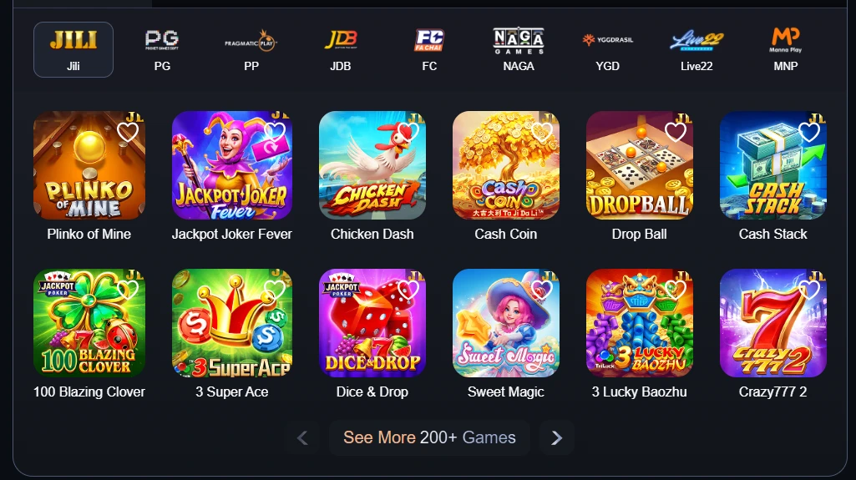856x480 pixels.
Task: Launch the Jackpot Joker Fever game
Action: point(232,165)
